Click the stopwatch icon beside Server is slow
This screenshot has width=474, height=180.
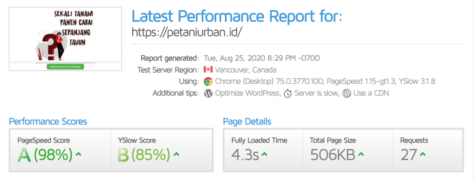[288, 93]
